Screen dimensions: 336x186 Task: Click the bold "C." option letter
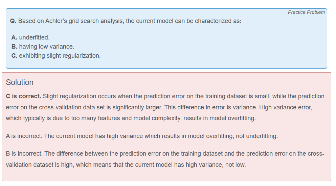[x=14, y=56]
